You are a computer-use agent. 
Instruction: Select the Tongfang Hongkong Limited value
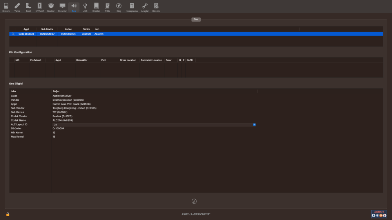pyautogui.click(x=74, y=108)
